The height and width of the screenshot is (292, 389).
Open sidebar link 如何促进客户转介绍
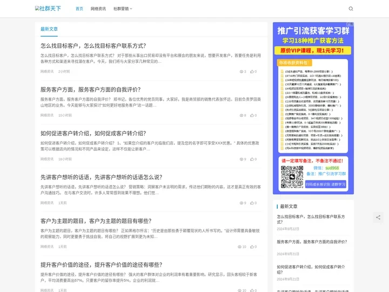tap(311, 270)
